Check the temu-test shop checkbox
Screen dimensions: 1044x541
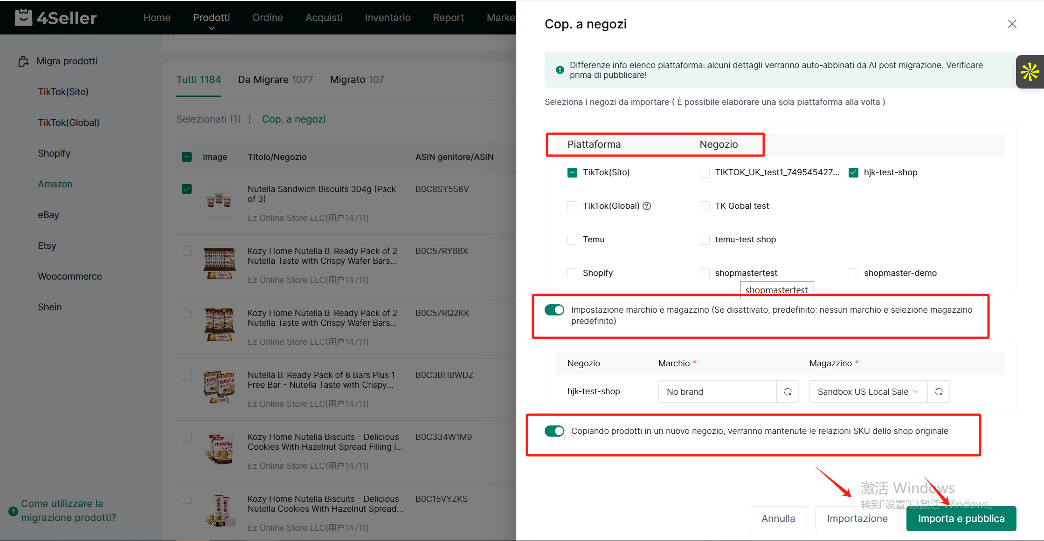[x=705, y=240]
